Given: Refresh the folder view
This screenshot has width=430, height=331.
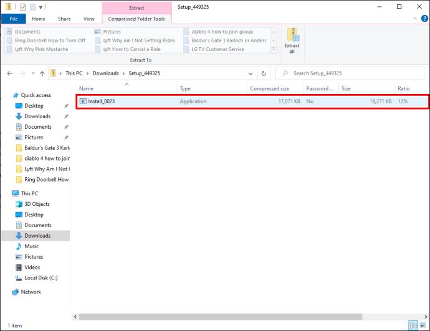Looking at the screenshot, I should [264, 73].
